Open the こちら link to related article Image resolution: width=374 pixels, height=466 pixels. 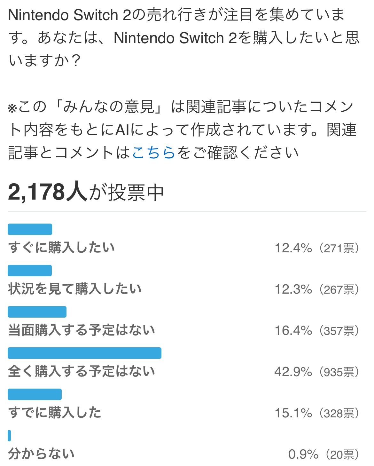(x=153, y=153)
